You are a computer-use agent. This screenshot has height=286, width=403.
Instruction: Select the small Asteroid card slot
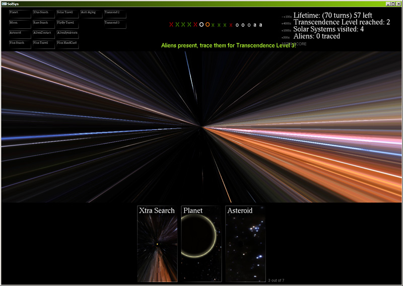[x=20, y=34]
